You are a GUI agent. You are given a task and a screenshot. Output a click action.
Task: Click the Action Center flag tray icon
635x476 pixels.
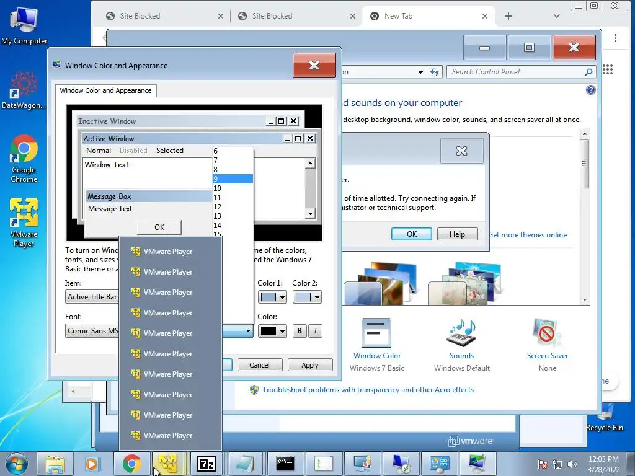[x=542, y=464]
